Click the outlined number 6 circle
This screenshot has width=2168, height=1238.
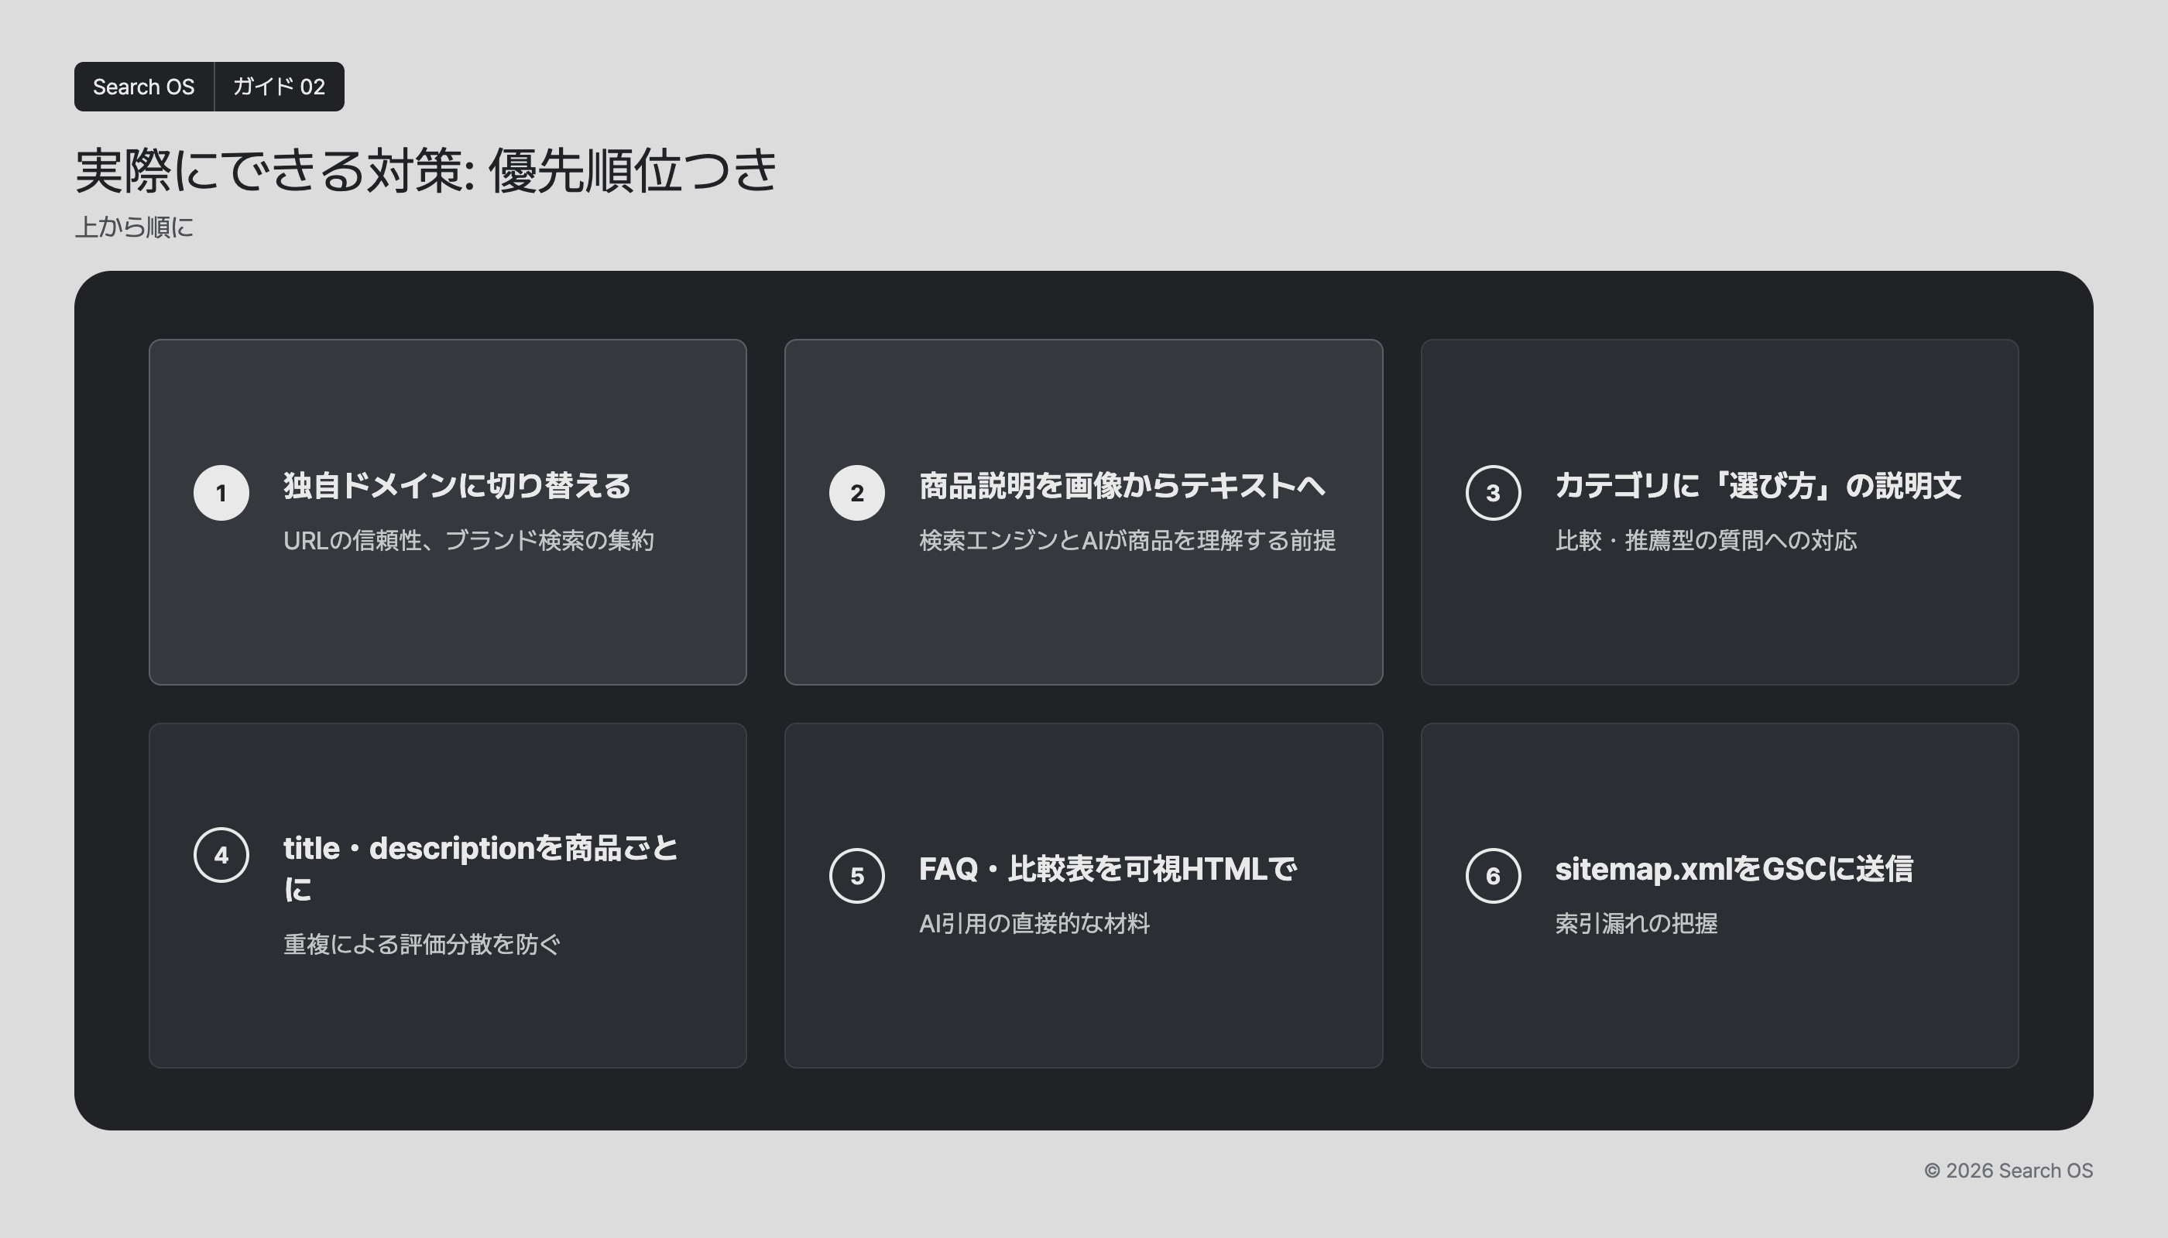(1494, 876)
